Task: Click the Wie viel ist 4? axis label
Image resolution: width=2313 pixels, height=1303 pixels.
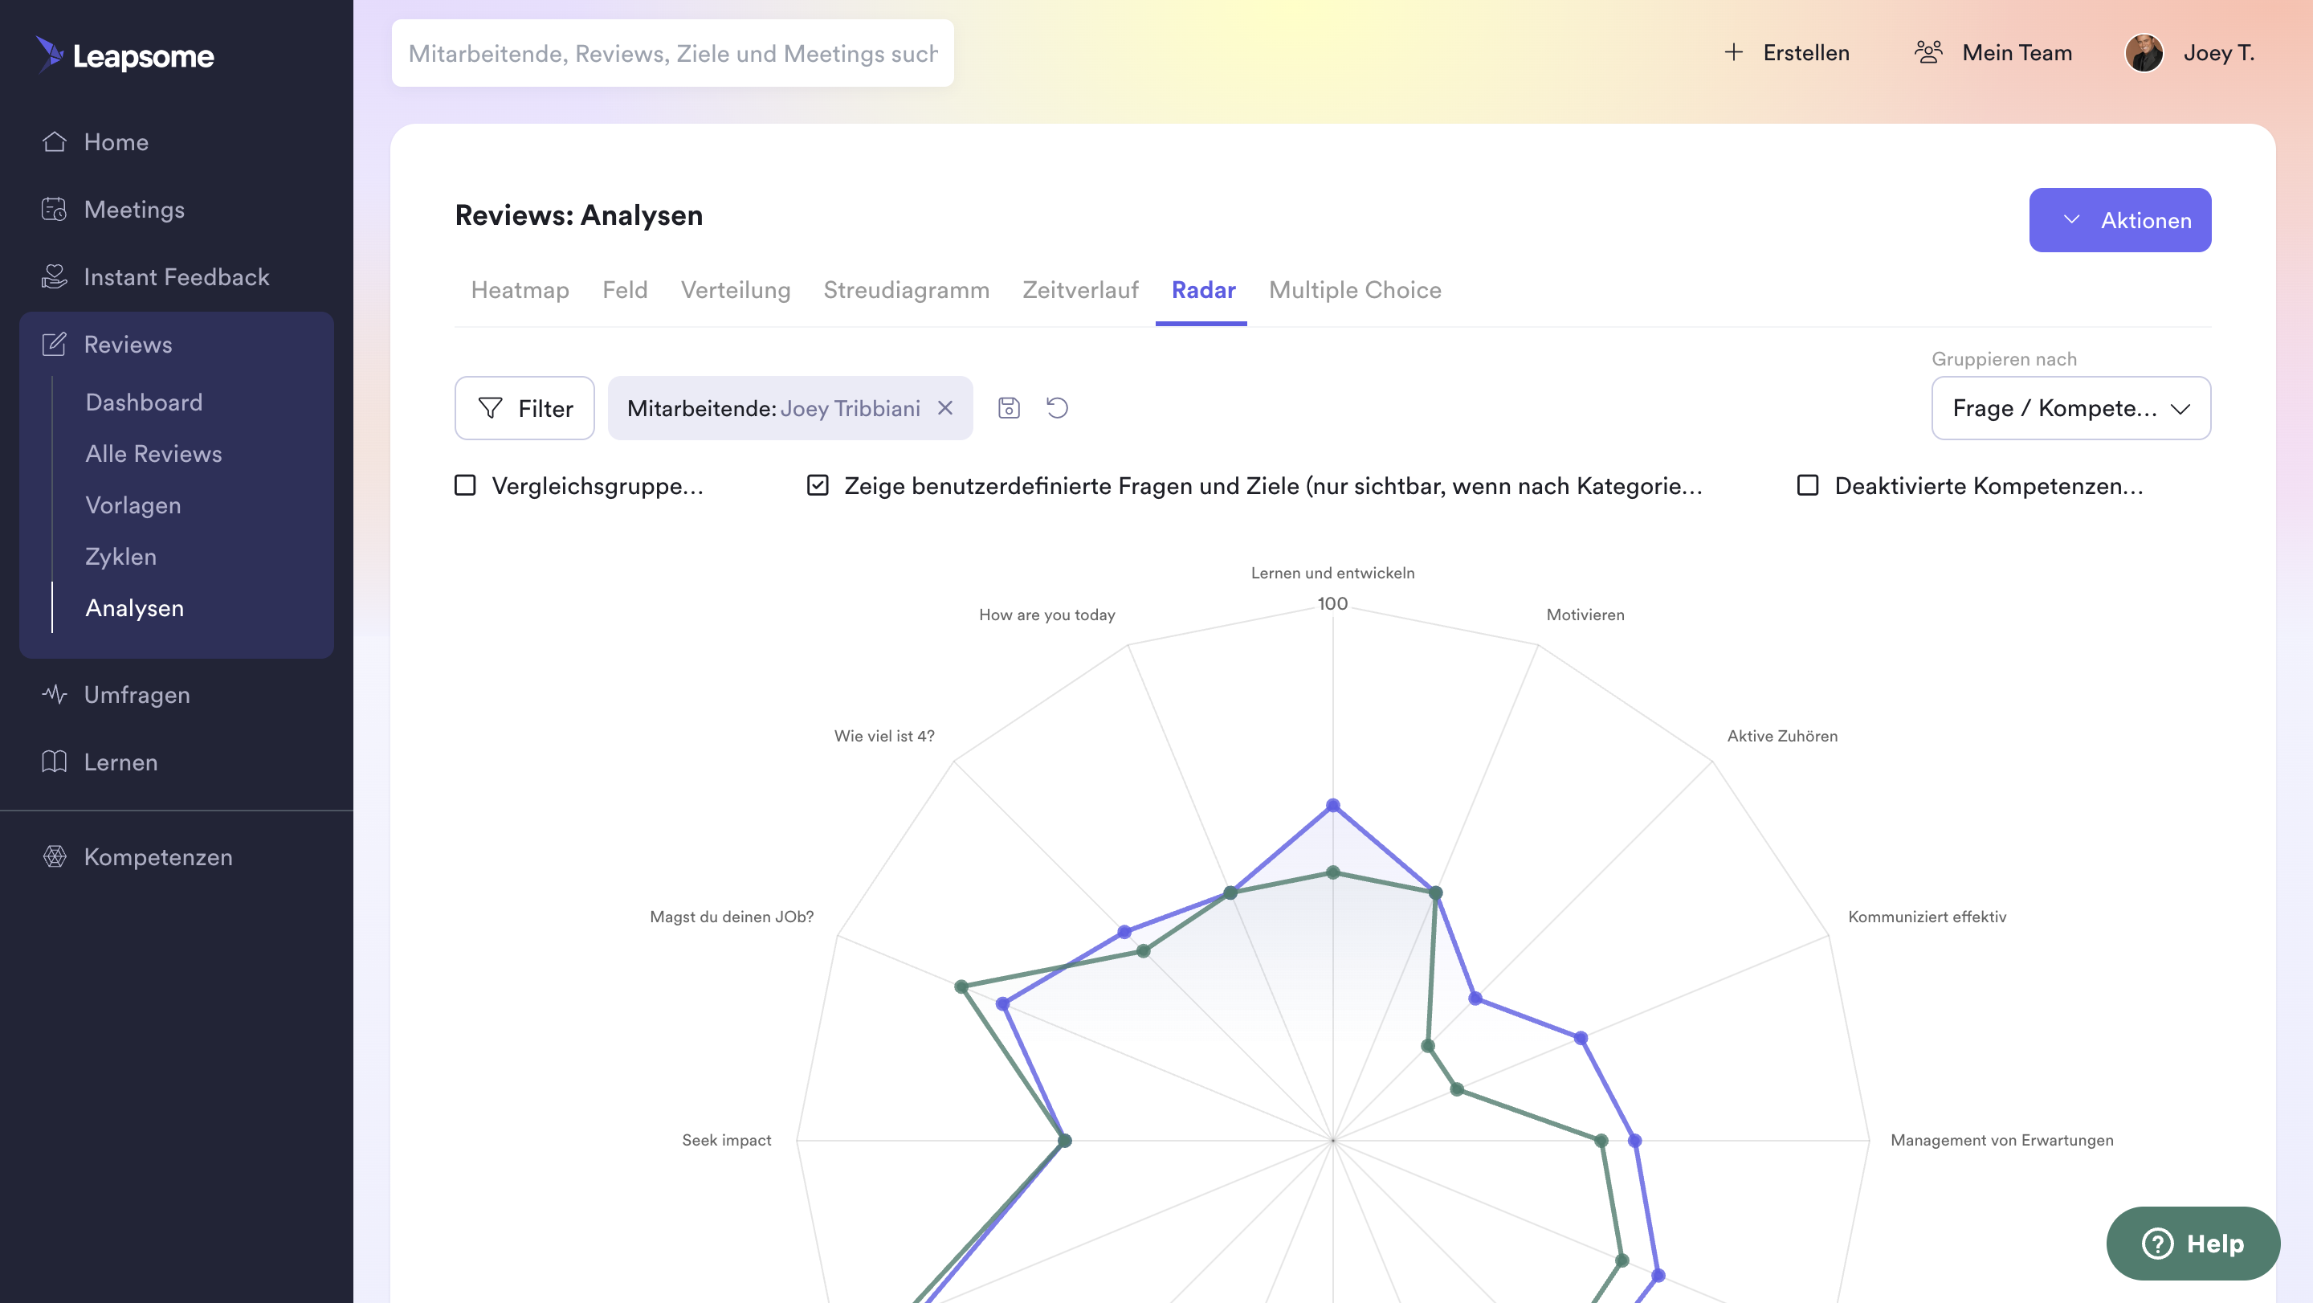Action: pos(883,736)
